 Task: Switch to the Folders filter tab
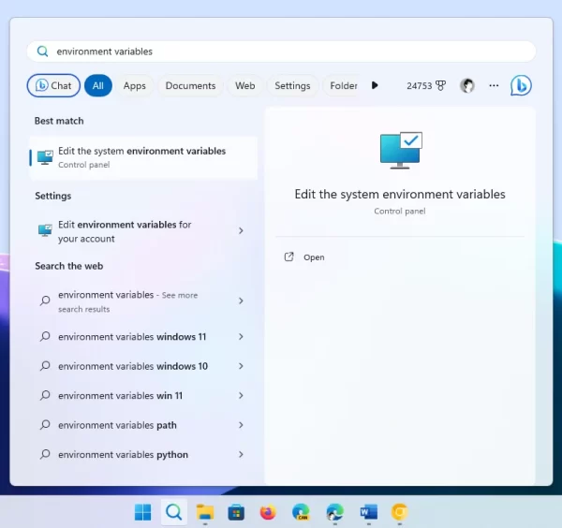coord(344,85)
